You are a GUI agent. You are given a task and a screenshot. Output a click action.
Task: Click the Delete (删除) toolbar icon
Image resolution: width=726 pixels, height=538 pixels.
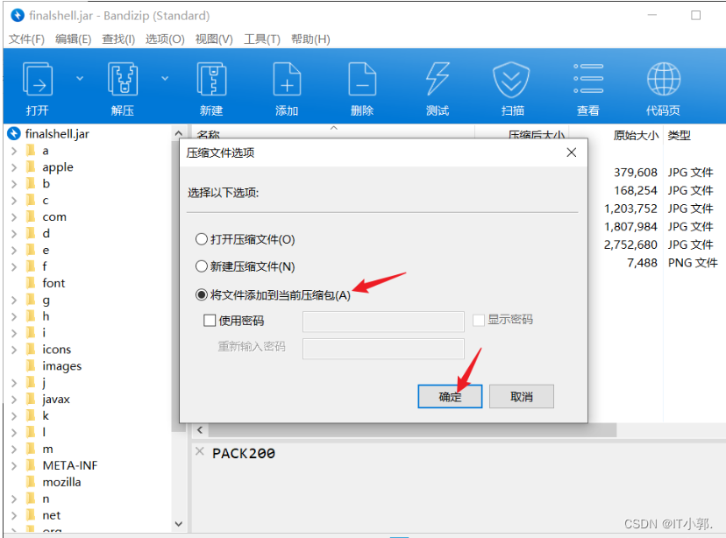tap(362, 80)
